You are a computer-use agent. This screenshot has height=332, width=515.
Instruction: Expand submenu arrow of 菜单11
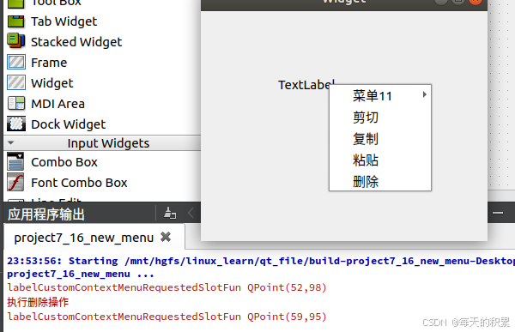[x=424, y=94]
